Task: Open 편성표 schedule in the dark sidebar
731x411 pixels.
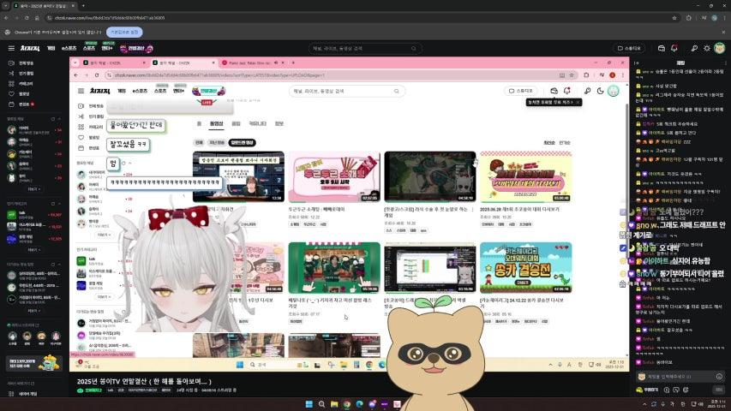Action: tap(22, 104)
